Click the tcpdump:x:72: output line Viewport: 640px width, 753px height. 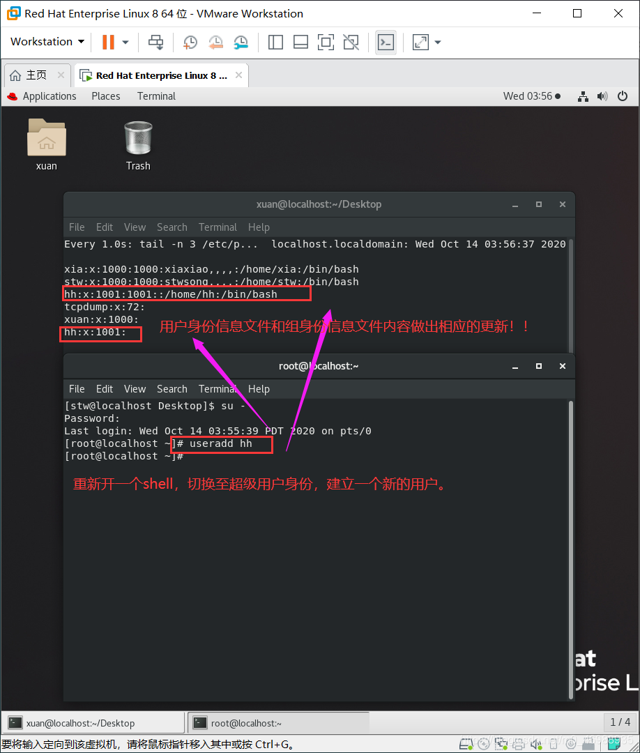(105, 306)
